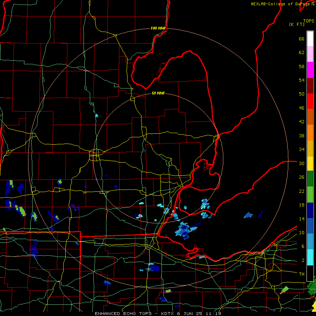Select the light green legend swatch
Screen dimensions: 316x316
coord(310,195)
